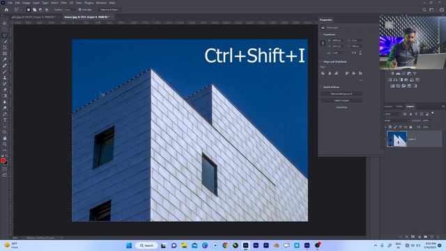Screen dimensions: 446x251
Task: Select the Horizontal Type tool
Action: [x=5, y=120]
